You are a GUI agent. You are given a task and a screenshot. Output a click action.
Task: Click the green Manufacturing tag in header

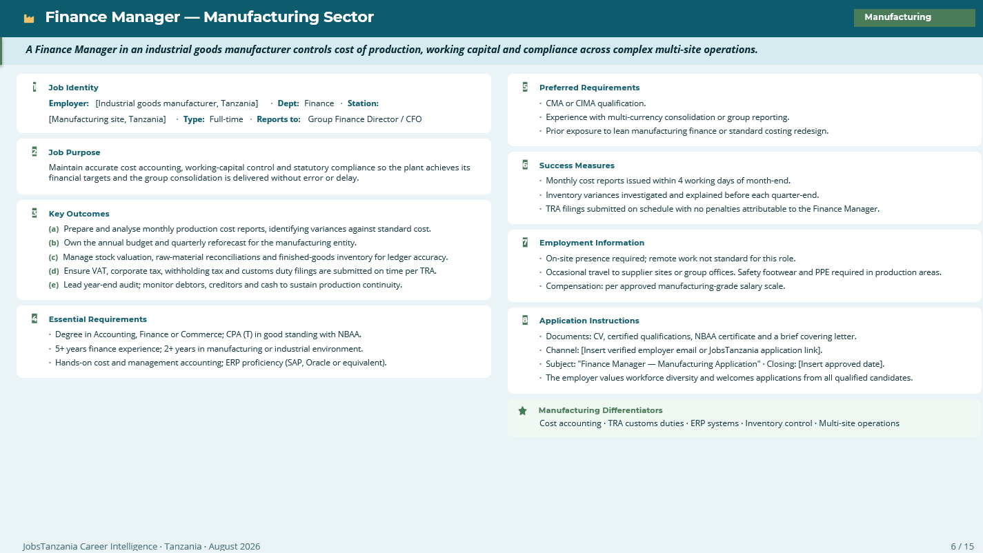(914, 17)
